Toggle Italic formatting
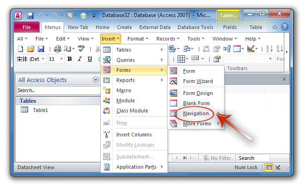Image resolution: width=305 pixels, height=188 pixels. coord(80,59)
